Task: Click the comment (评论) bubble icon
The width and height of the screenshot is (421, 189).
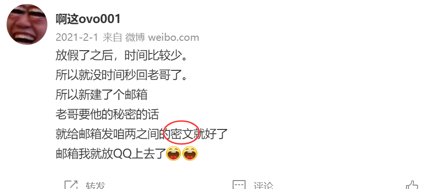Action: (239, 185)
